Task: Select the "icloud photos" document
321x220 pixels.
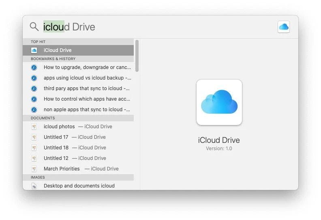Action: (78, 127)
